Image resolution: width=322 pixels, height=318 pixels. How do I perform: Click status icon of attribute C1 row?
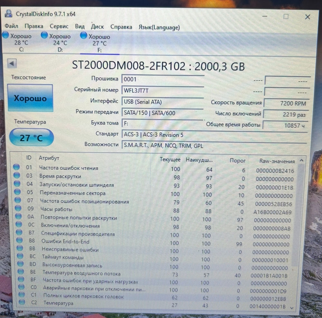click(22, 294)
